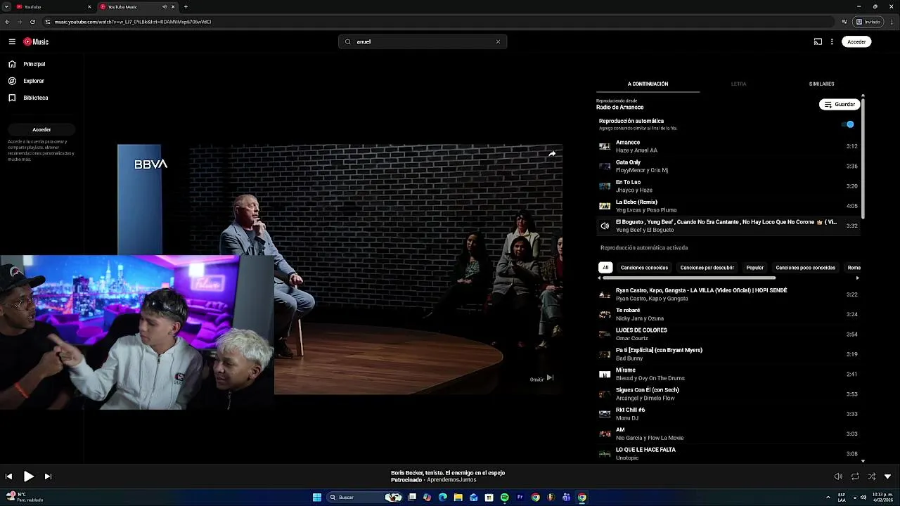
Task: Click the share arrow on the video
Action: (552, 153)
